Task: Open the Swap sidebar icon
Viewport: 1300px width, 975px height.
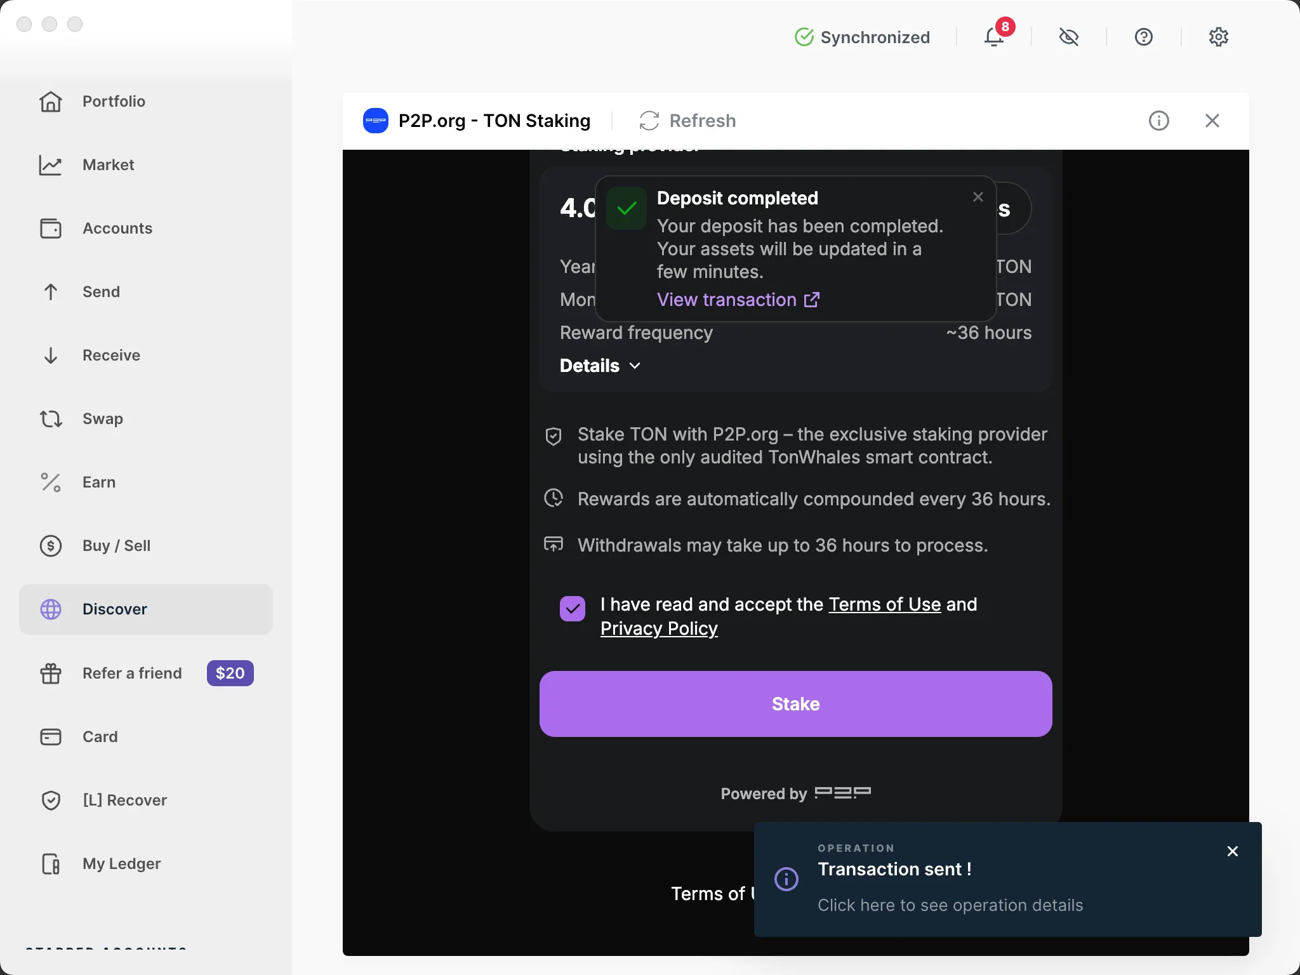Action: pos(51,419)
